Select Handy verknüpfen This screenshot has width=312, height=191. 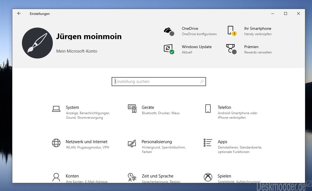pyautogui.click(x=258, y=34)
